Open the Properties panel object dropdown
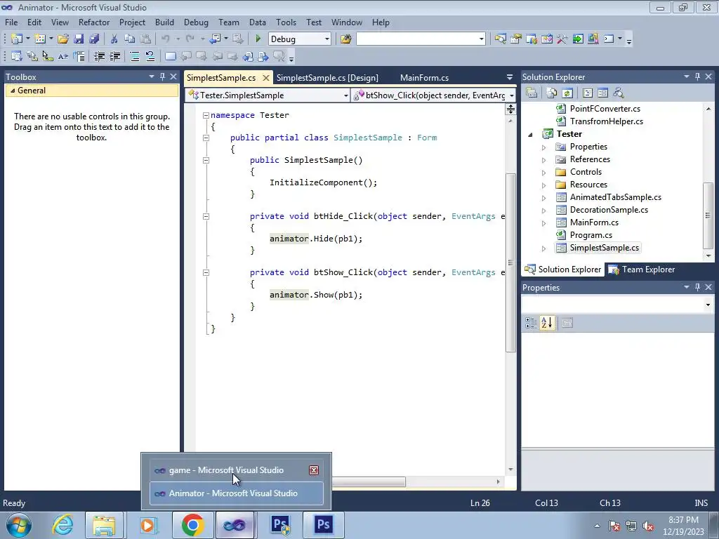 708,305
